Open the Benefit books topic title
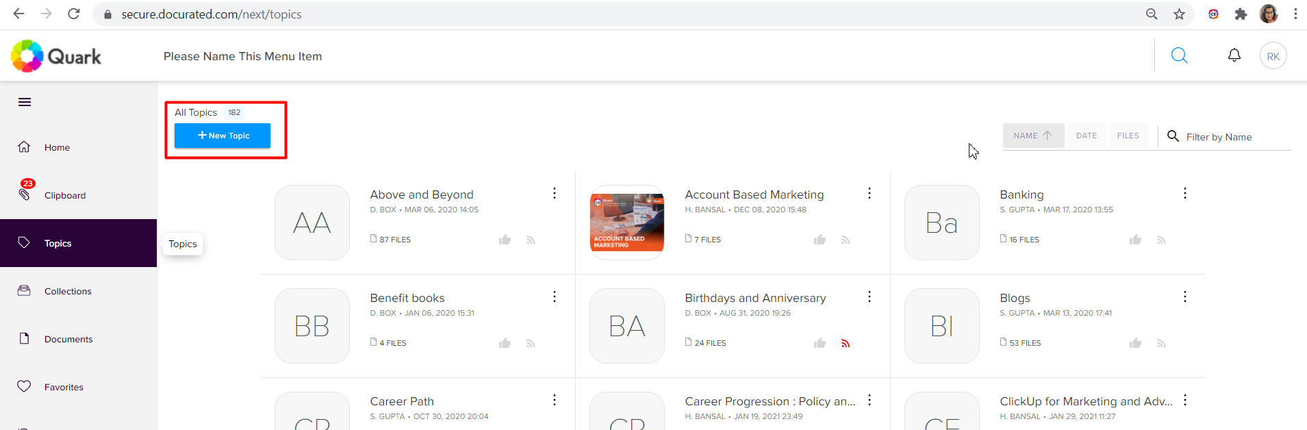This screenshot has height=430, width=1307. [x=407, y=298]
